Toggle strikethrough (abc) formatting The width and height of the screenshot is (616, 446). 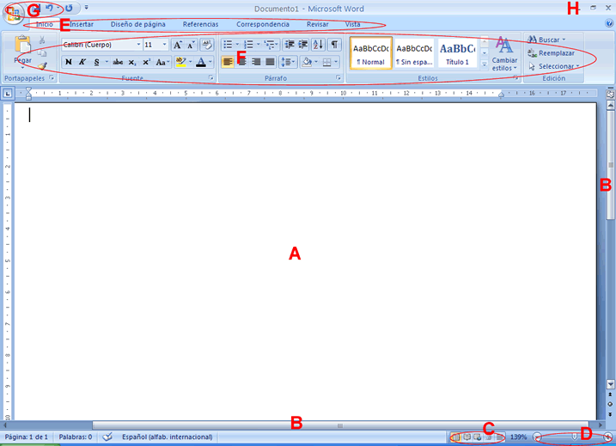(x=118, y=62)
